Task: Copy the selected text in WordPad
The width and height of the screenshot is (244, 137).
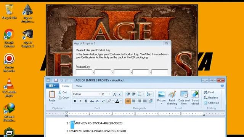Action: (63, 97)
